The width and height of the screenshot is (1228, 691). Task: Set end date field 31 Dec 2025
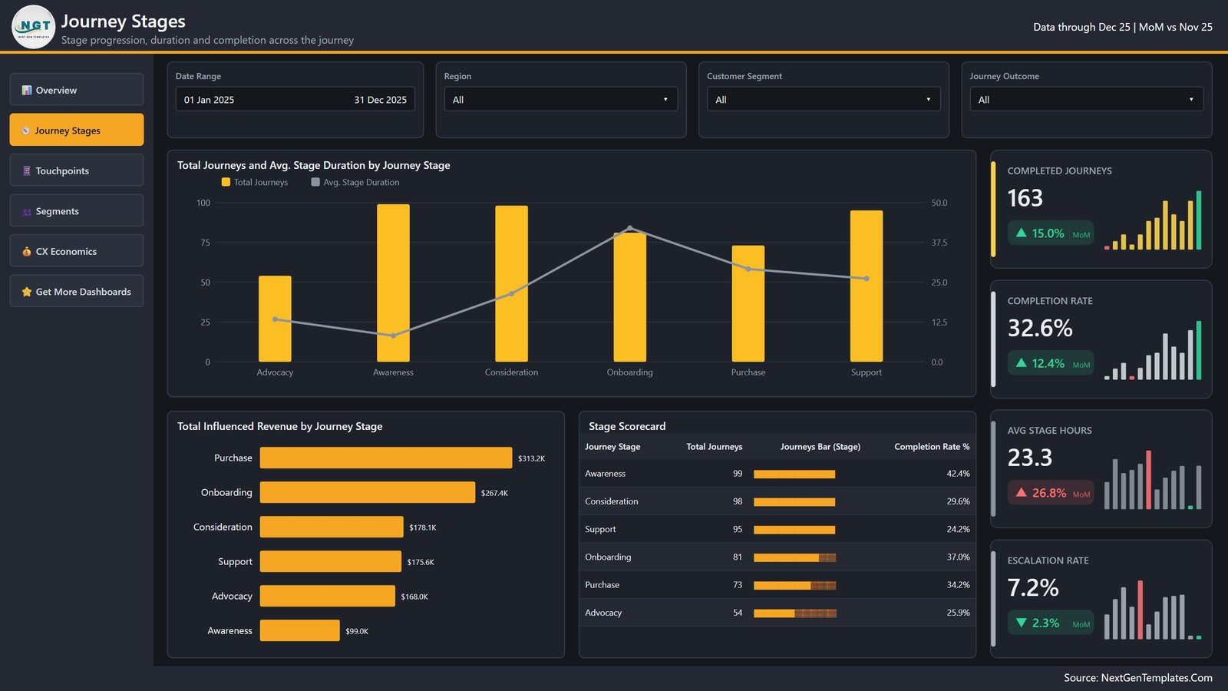click(x=381, y=100)
